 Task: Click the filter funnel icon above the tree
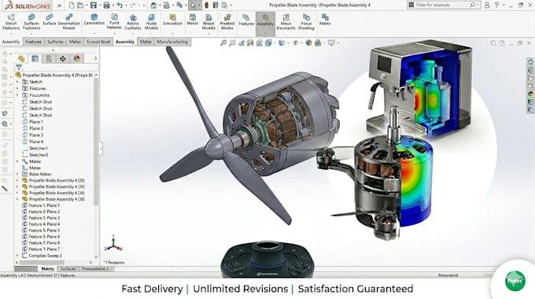[x=19, y=68]
